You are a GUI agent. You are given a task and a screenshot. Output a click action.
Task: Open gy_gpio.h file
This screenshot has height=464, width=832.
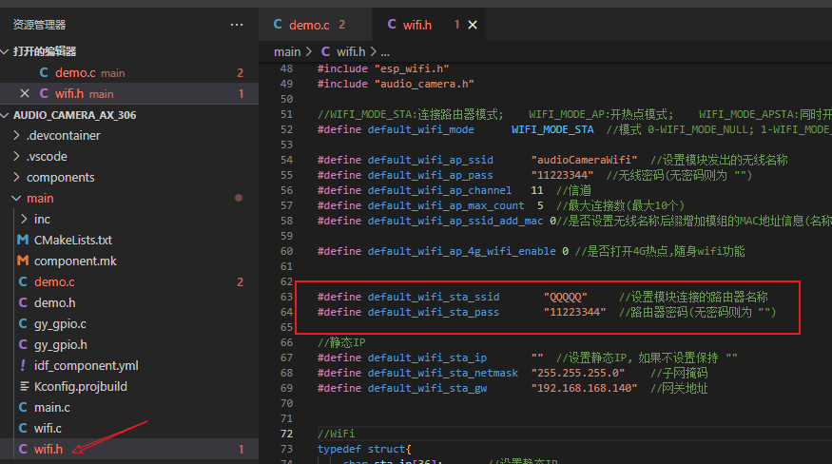[61, 344]
